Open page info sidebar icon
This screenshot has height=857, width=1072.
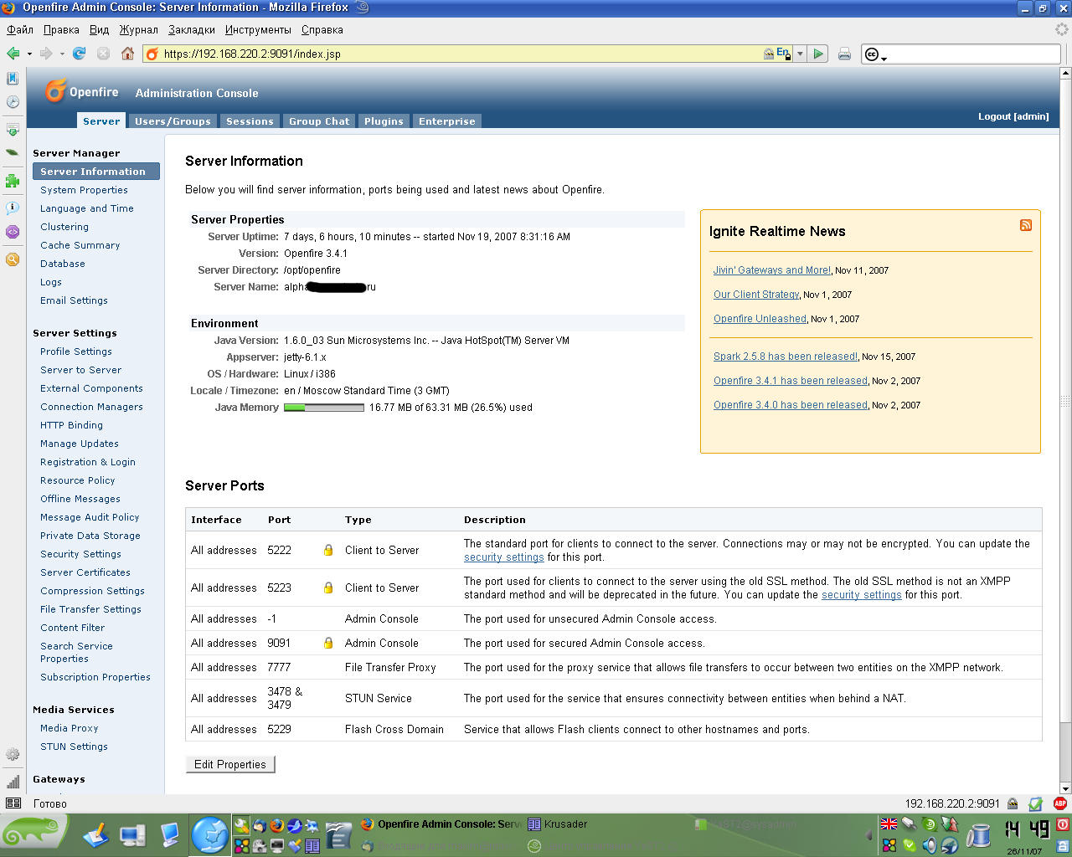click(x=13, y=208)
